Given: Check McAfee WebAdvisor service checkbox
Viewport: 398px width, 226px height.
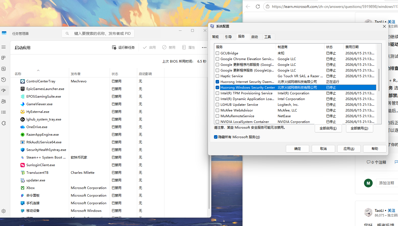Looking at the screenshot, I should [x=217, y=110].
